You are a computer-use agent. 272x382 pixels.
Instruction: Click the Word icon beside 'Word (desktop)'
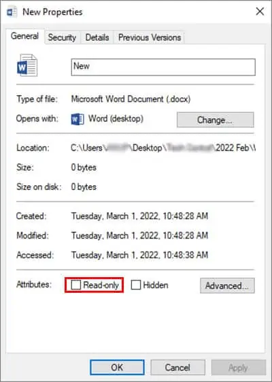point(78,119)
